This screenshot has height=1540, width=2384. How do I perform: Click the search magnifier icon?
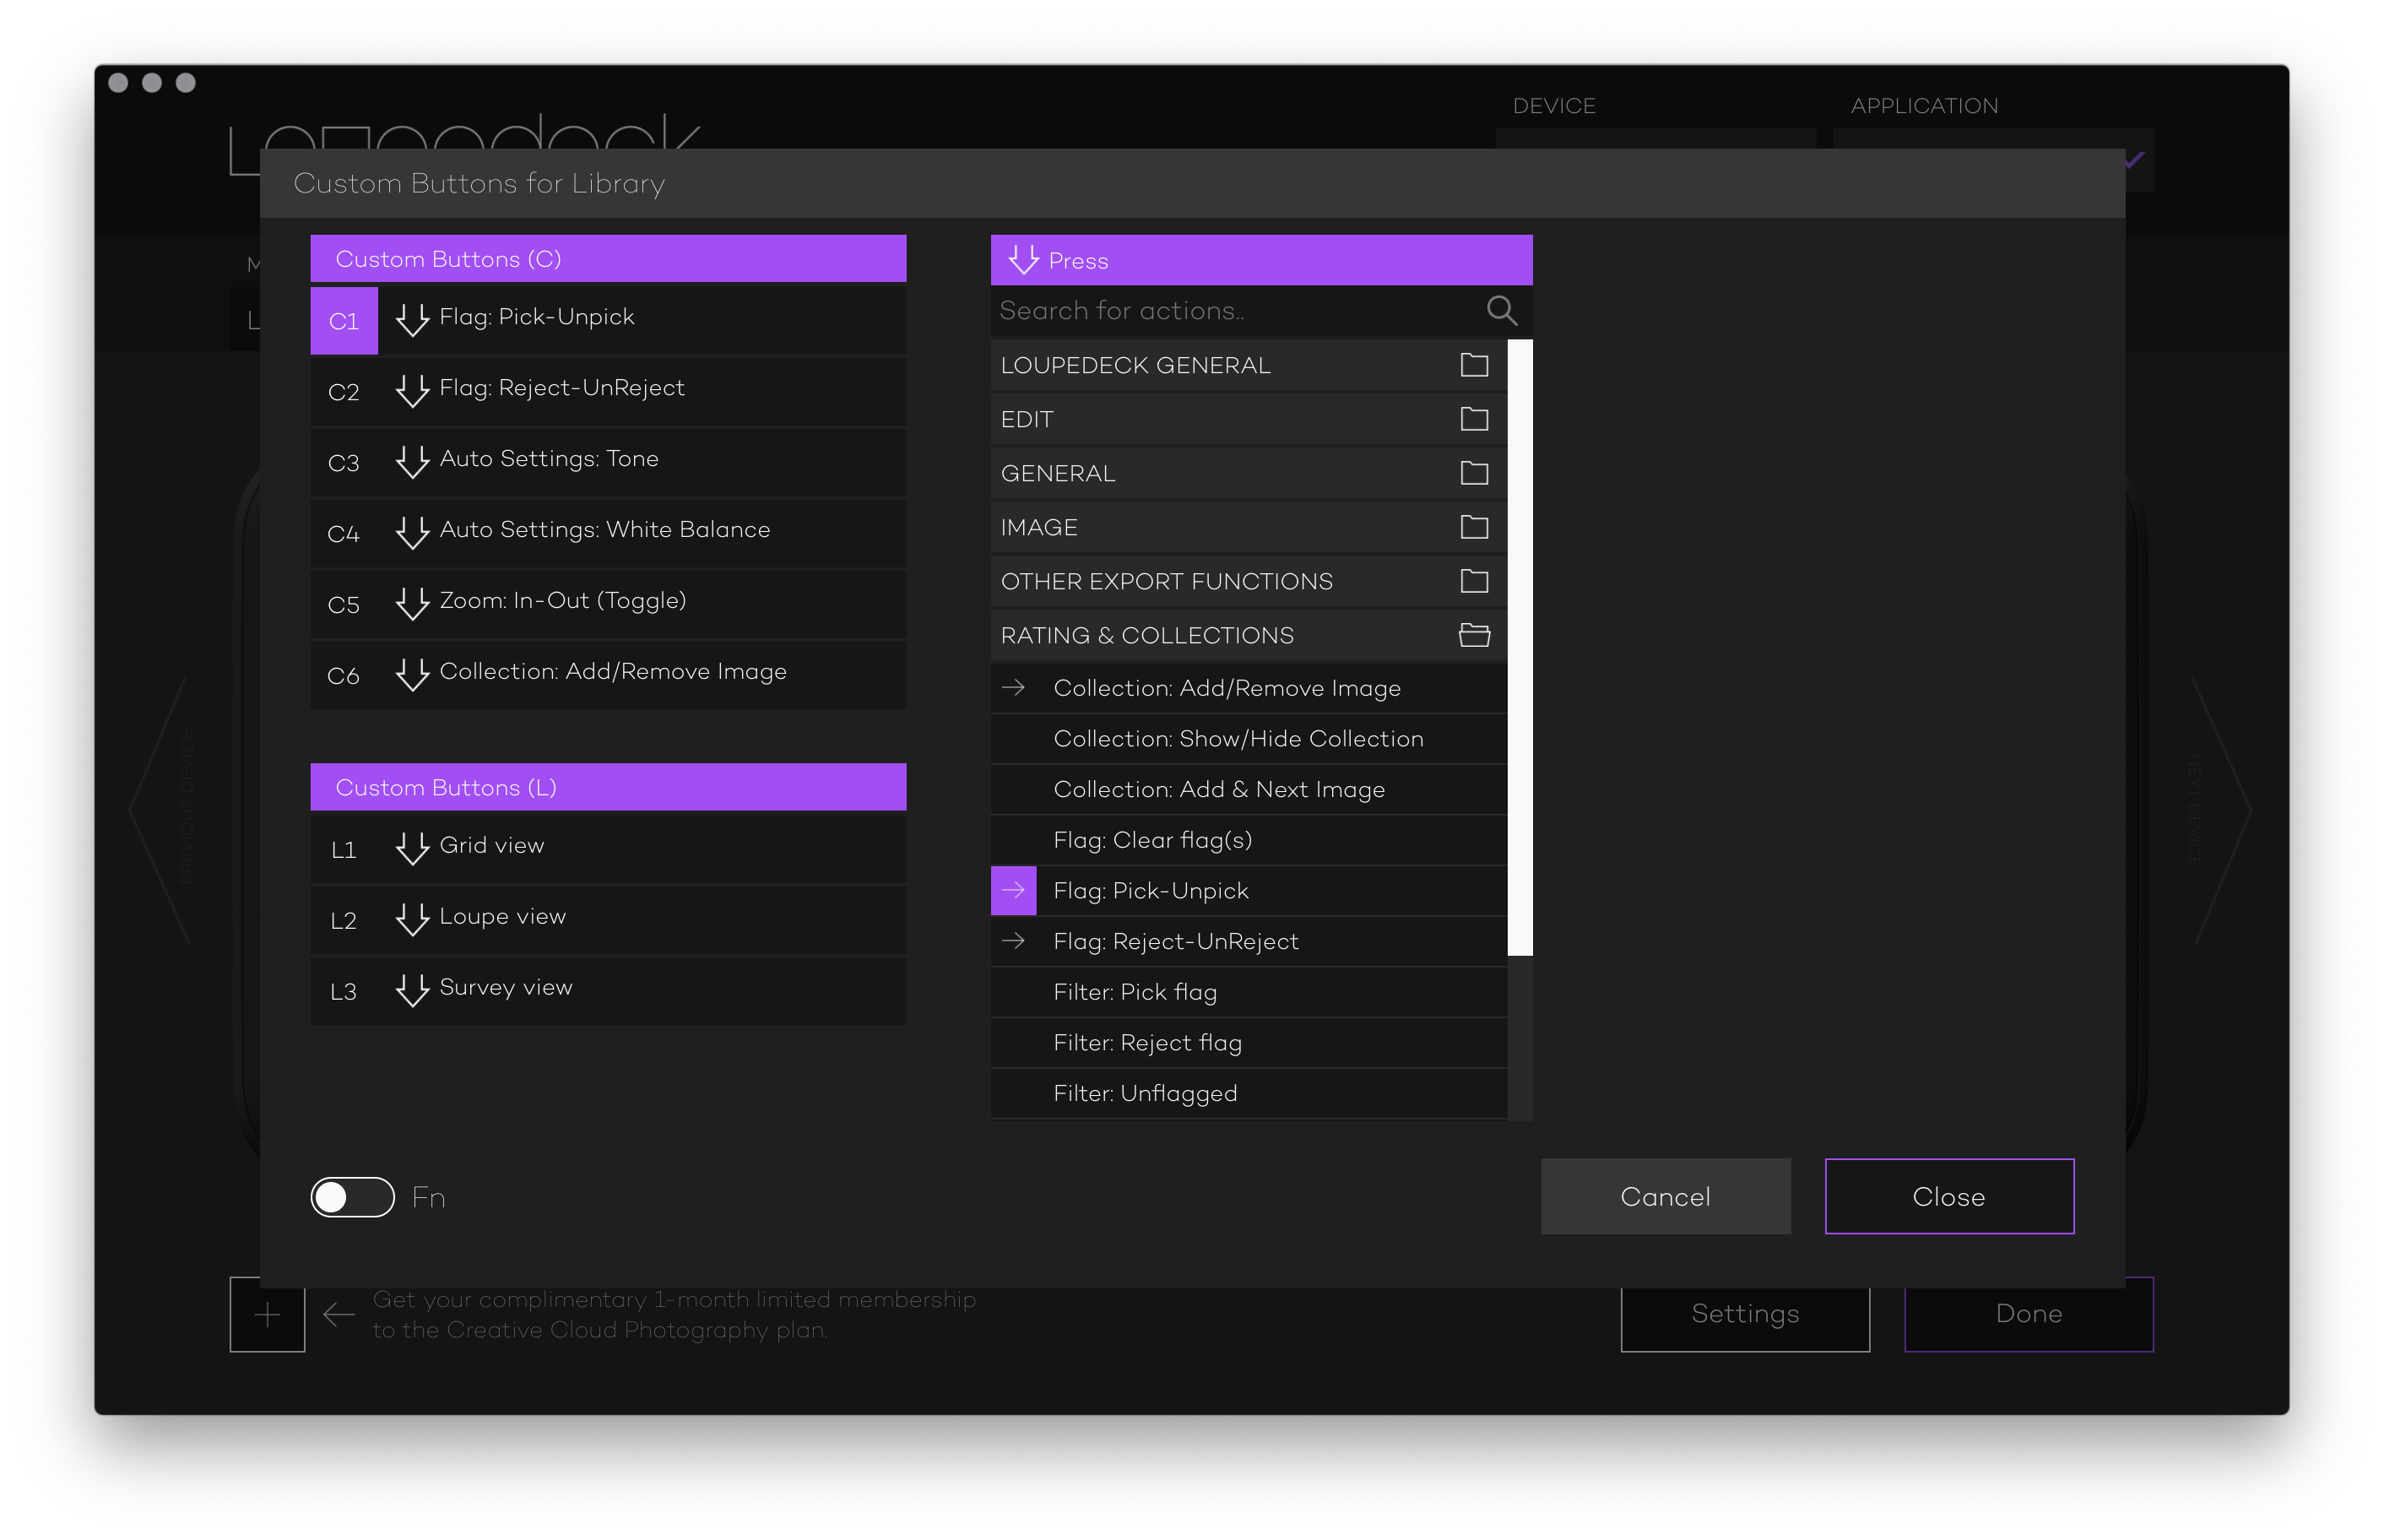point(1500,311)
